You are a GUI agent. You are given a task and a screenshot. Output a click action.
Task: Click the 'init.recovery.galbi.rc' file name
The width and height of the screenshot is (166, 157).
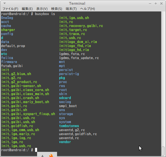[x=81, y=26]
